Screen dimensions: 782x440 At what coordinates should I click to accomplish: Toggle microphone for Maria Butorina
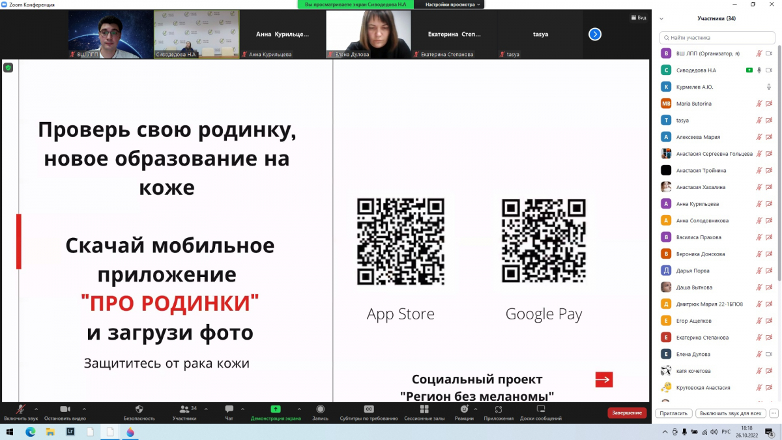point(759,104)
